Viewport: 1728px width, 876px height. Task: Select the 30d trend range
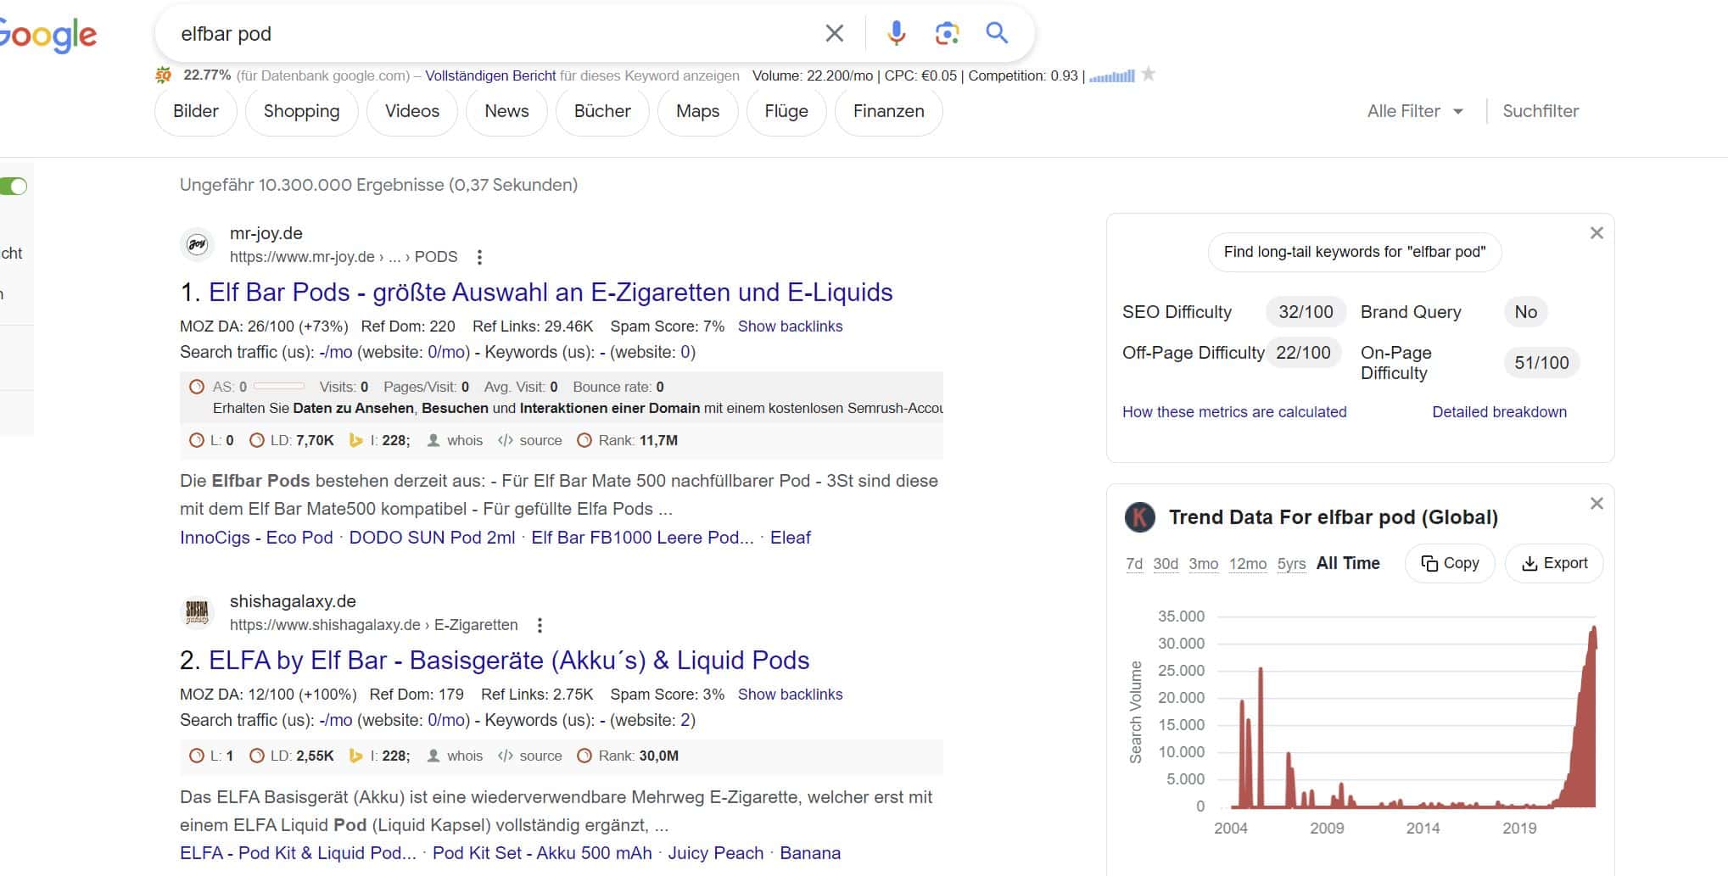1166,564
